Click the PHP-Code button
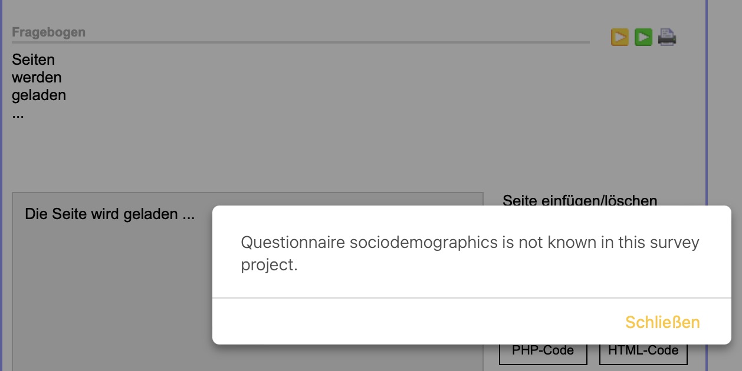 point(543,350)
